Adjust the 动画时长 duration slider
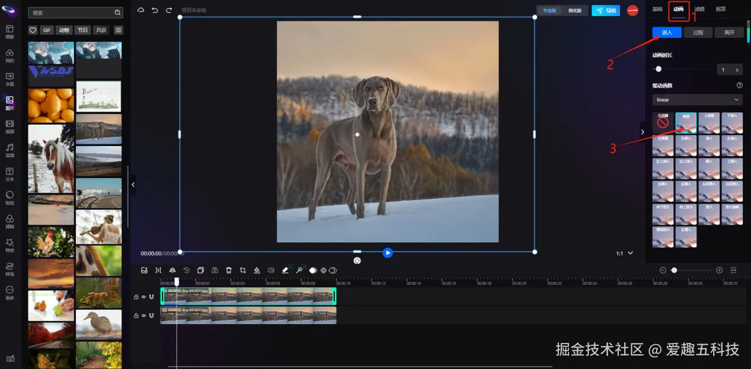 pyautogui.click(x=659, y=69)
